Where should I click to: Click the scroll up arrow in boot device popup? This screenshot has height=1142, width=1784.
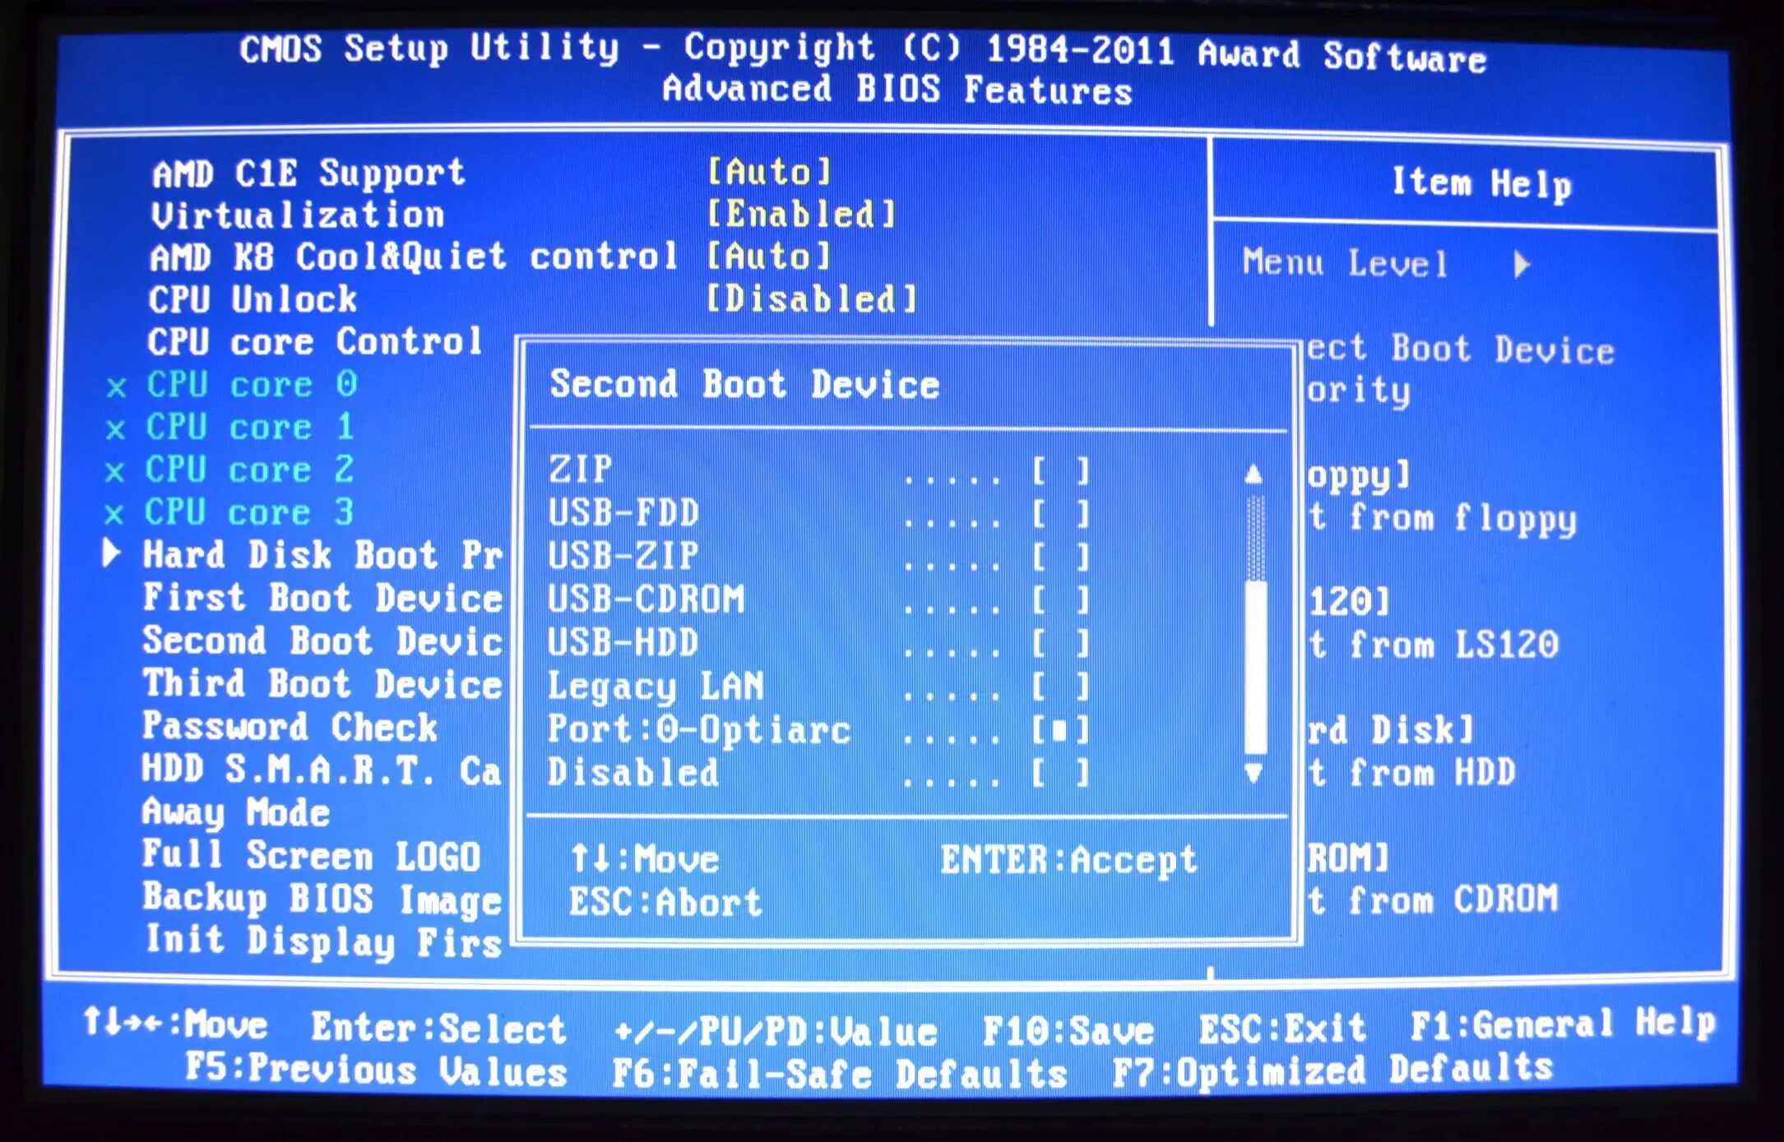tap(1253, 474)
